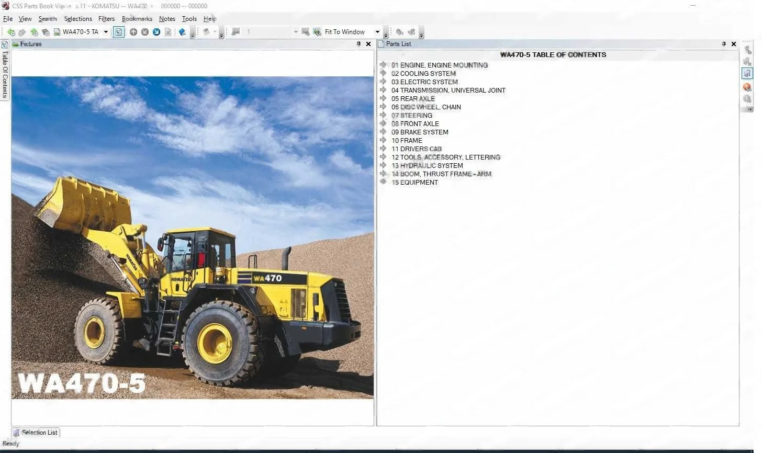Click the green history-back icon in toolbar

coord(34,32)
